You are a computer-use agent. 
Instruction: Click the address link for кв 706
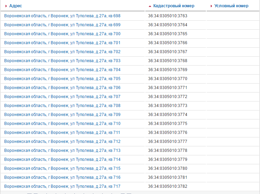tap(62, 88)
